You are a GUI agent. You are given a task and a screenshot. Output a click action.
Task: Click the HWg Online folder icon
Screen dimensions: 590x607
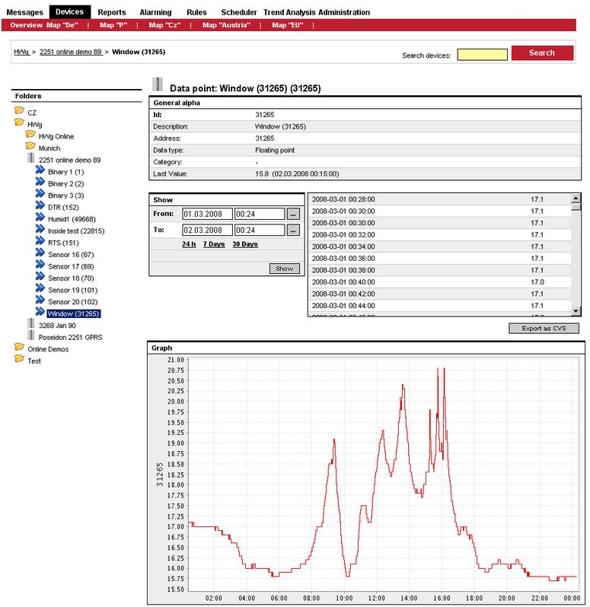[x=30, y=135]
